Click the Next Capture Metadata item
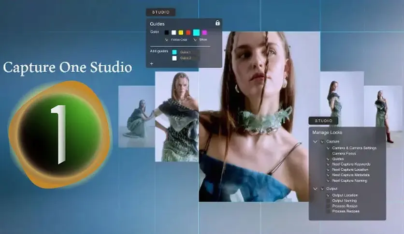404x234 pixels. (350, 175)
